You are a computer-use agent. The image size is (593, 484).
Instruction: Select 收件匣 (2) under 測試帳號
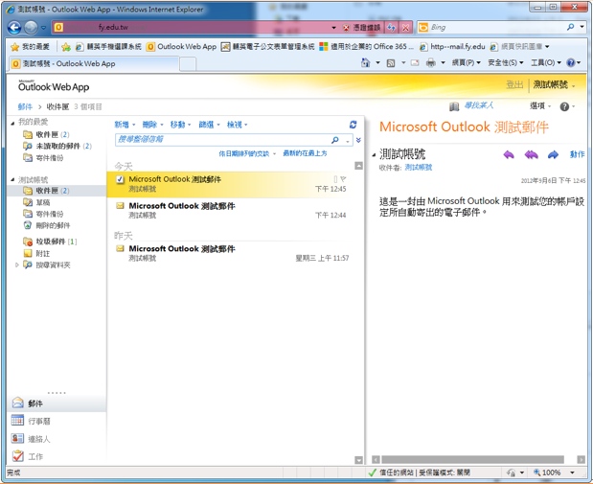(57, 191)
